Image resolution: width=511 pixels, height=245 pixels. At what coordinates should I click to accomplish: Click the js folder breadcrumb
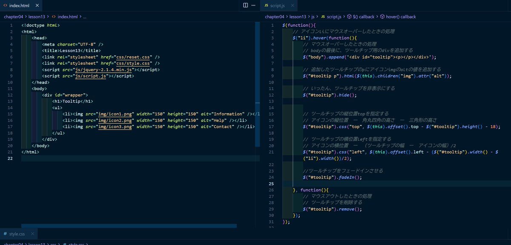(x=314, y=17)
